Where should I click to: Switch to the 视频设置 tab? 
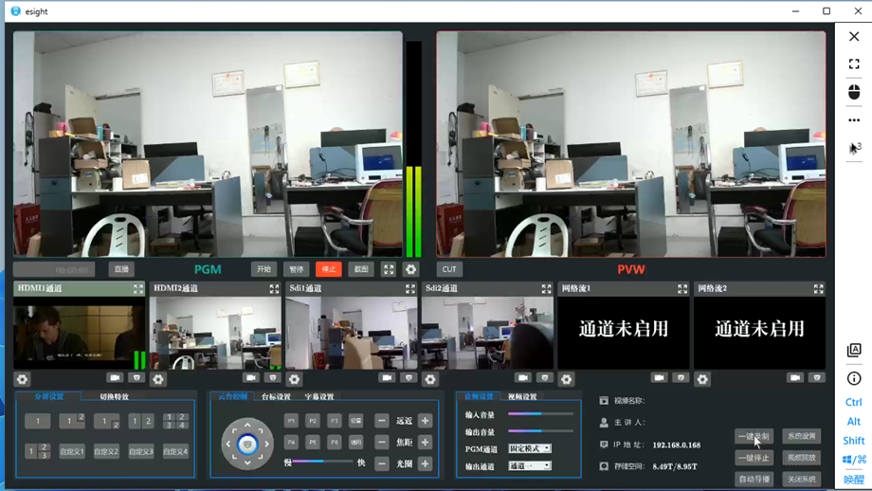point(522,397)
